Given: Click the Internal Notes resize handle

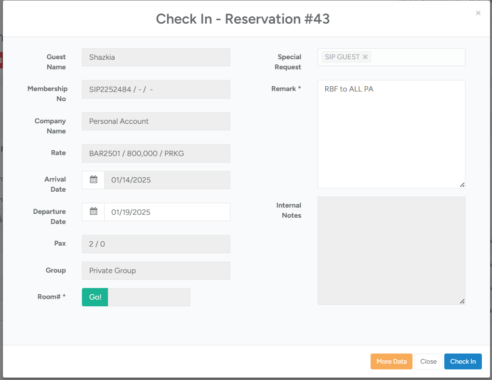Looking at the screenshot, I should pyautogui.click(x=462, y=301).
